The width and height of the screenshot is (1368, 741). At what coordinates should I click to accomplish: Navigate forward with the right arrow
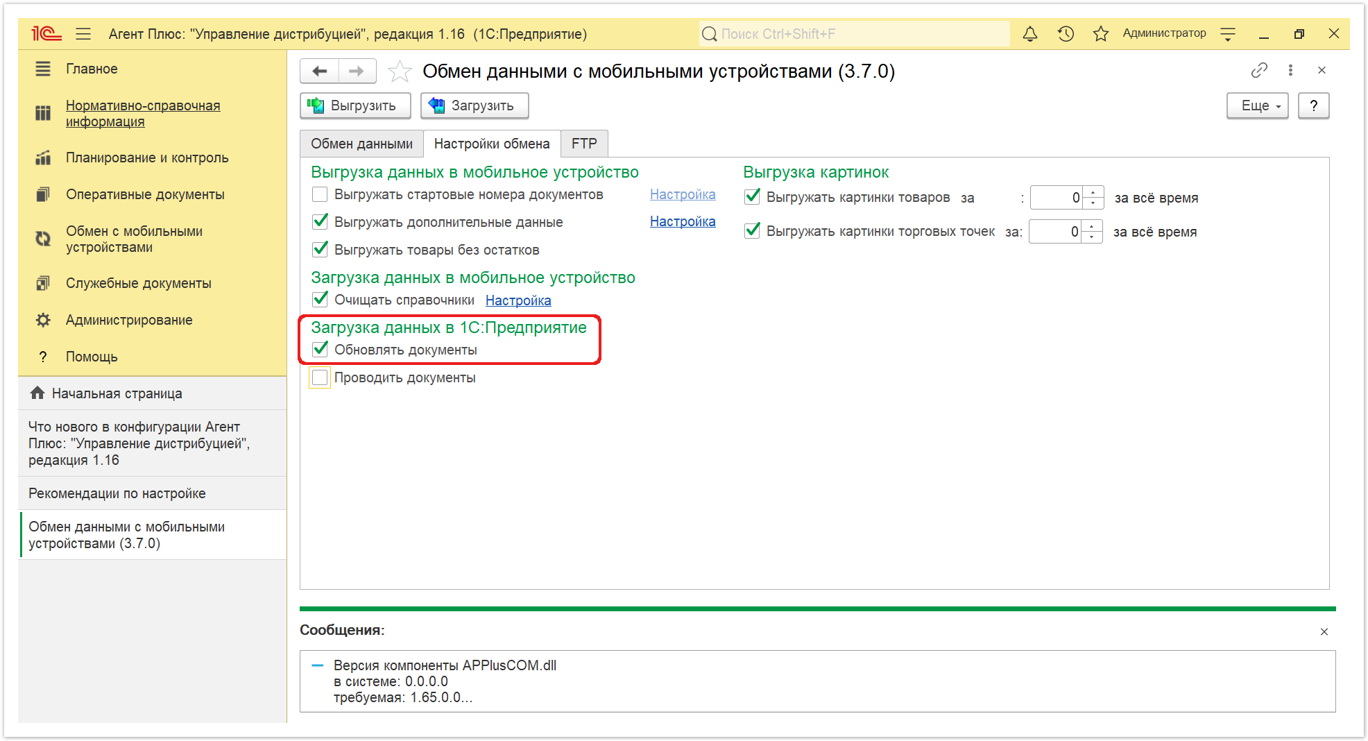[357, 71]
